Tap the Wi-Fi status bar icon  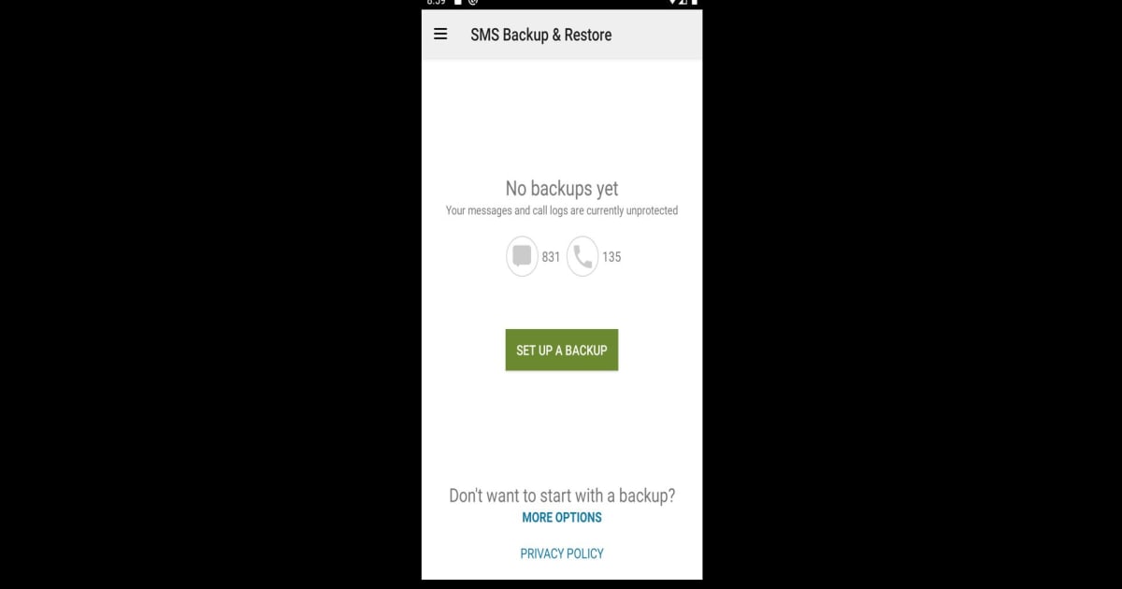[x=672, y=3]
